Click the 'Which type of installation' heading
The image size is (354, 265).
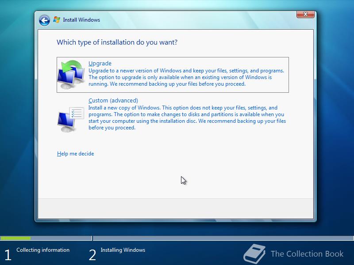[x=117, y=42]
